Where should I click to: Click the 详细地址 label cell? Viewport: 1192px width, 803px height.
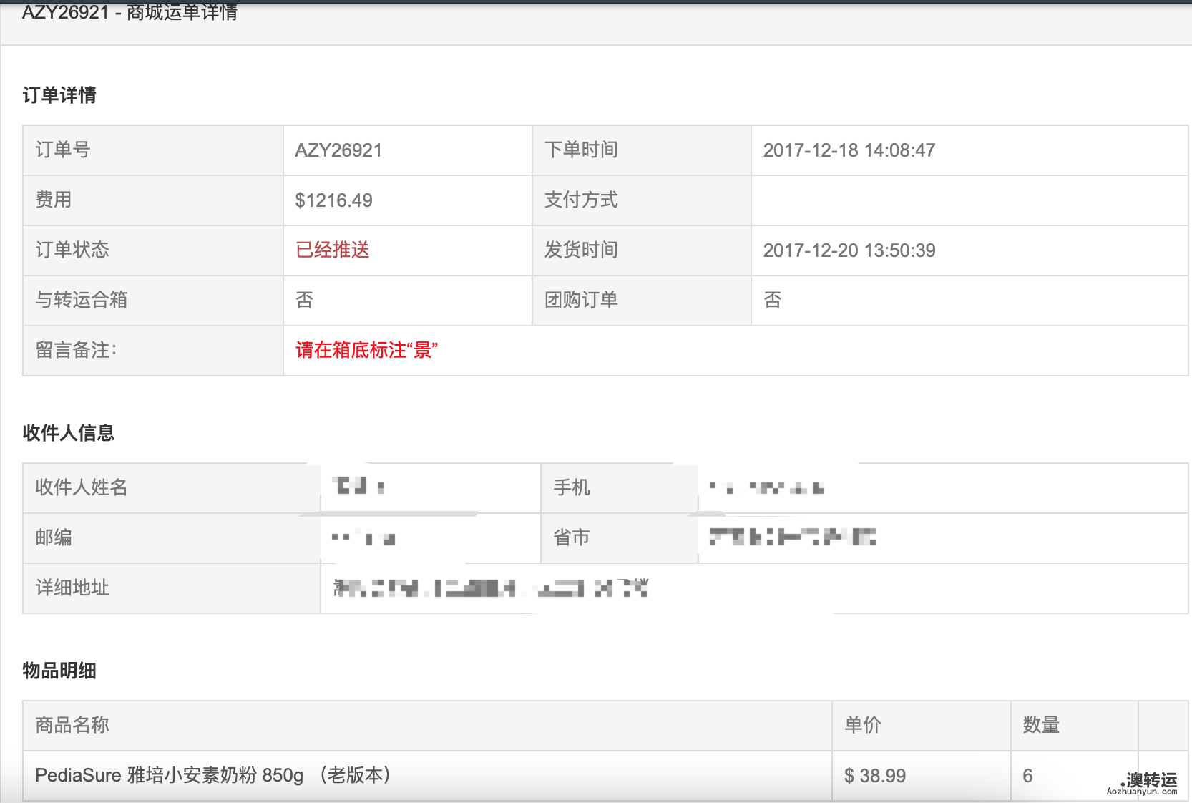coord(172,588)
